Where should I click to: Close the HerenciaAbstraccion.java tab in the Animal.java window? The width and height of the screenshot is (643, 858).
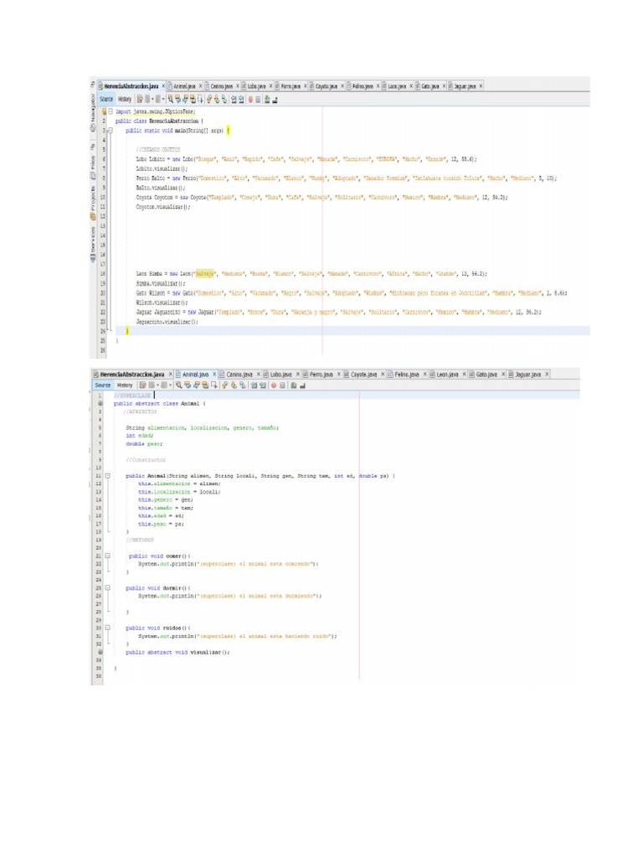171,374
